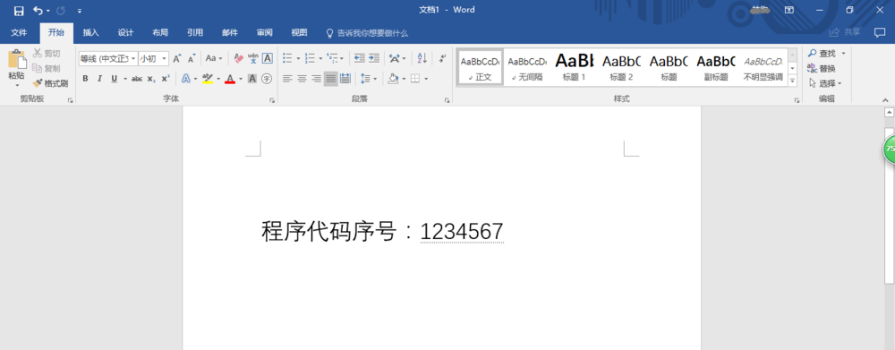
Task: Click the Save icon in quick access toolbar
Action: 19,10
